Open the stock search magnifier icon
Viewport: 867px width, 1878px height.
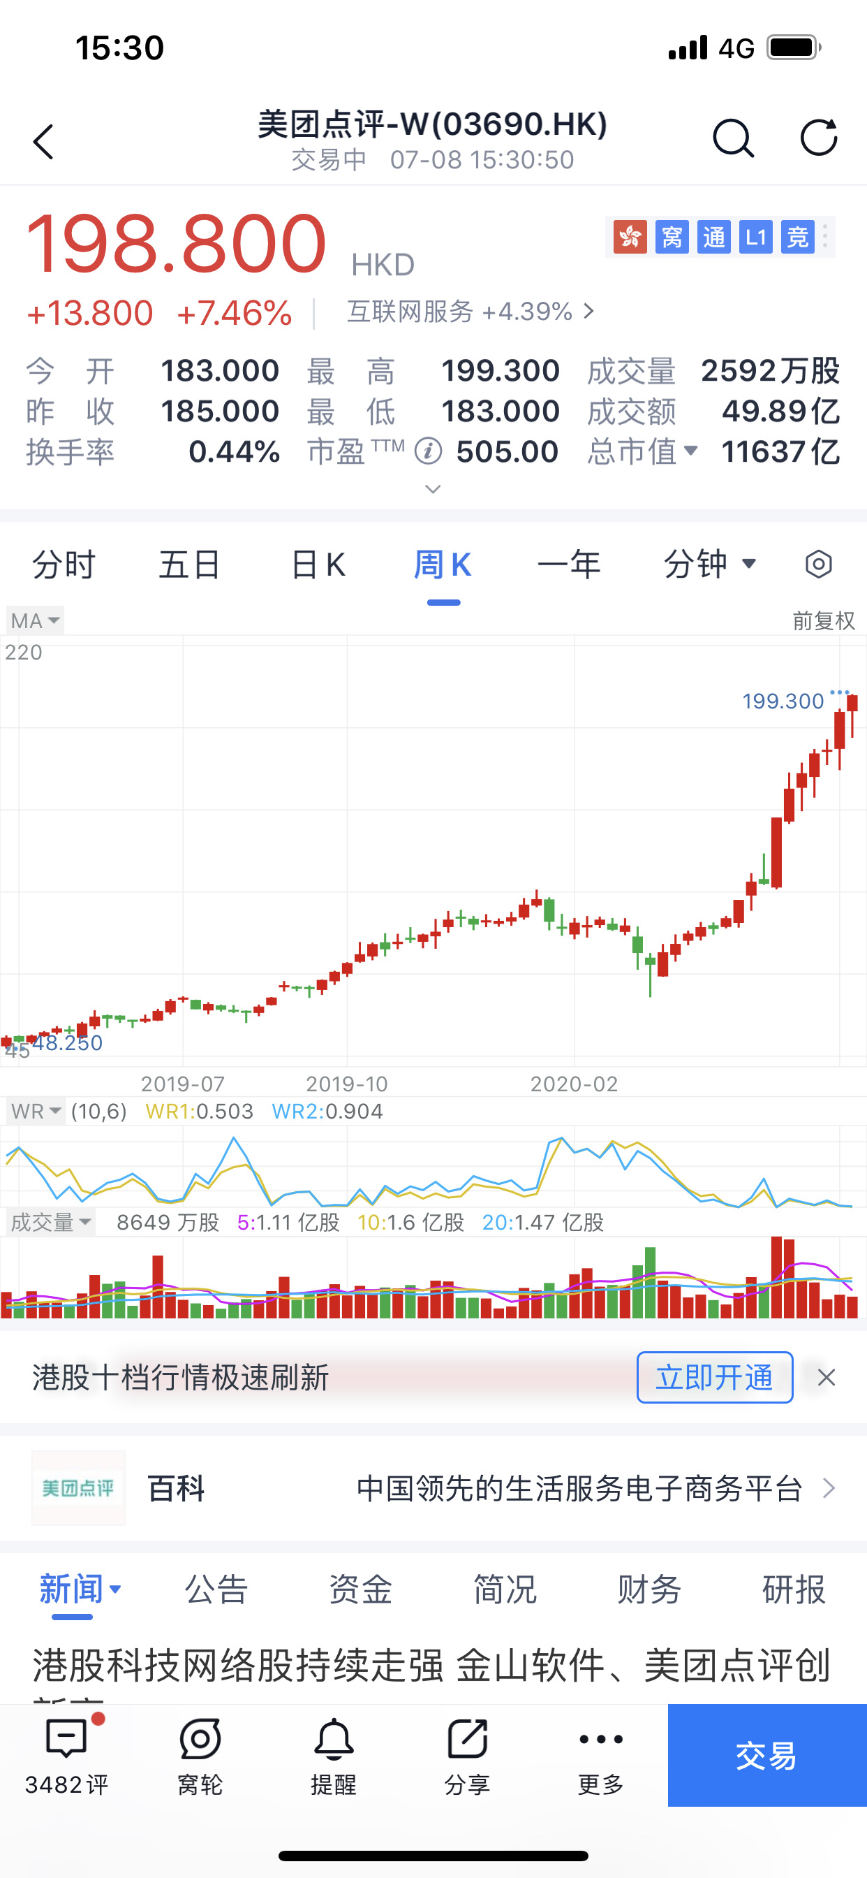pyautogui.click(x=732, y=138)
